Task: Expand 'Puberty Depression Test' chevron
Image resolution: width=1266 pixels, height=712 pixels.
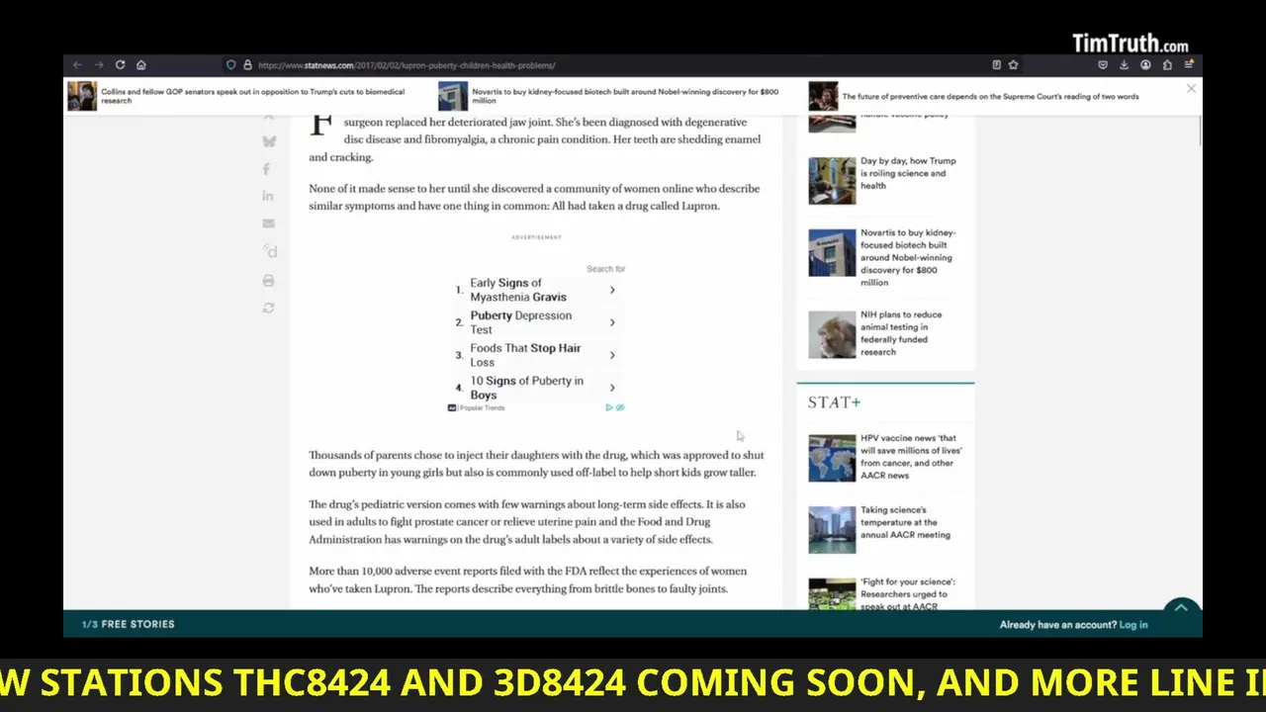Action: [x=612, y=322]
